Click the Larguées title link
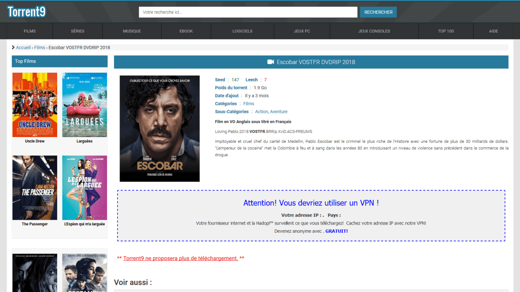This screenshot has height=292, width=520. 84,141
